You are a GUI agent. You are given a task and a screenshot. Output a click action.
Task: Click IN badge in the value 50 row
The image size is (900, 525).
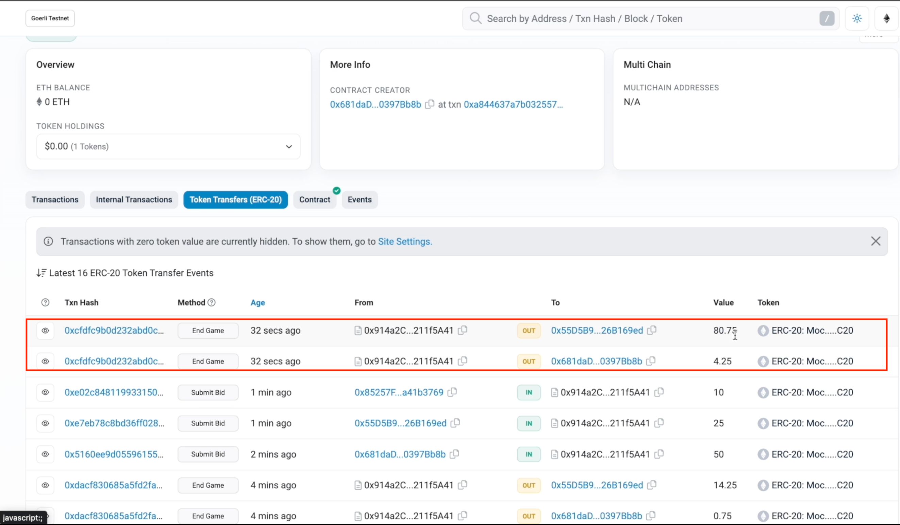(529, 454)
